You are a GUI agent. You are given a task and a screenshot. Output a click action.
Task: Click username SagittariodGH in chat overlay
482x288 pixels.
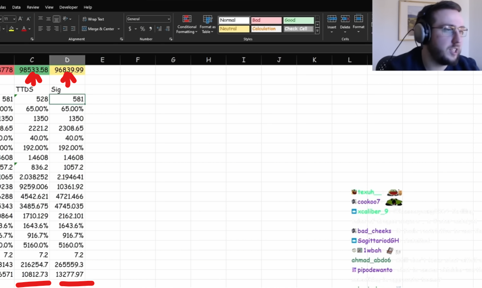coord(378,241)
